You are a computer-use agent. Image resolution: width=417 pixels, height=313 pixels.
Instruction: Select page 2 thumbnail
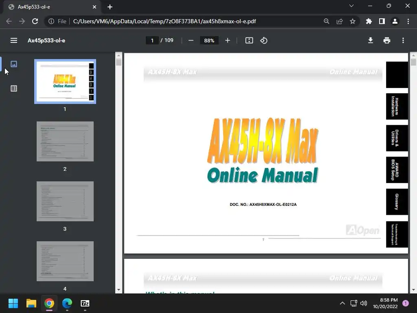(x=65, y=141)
